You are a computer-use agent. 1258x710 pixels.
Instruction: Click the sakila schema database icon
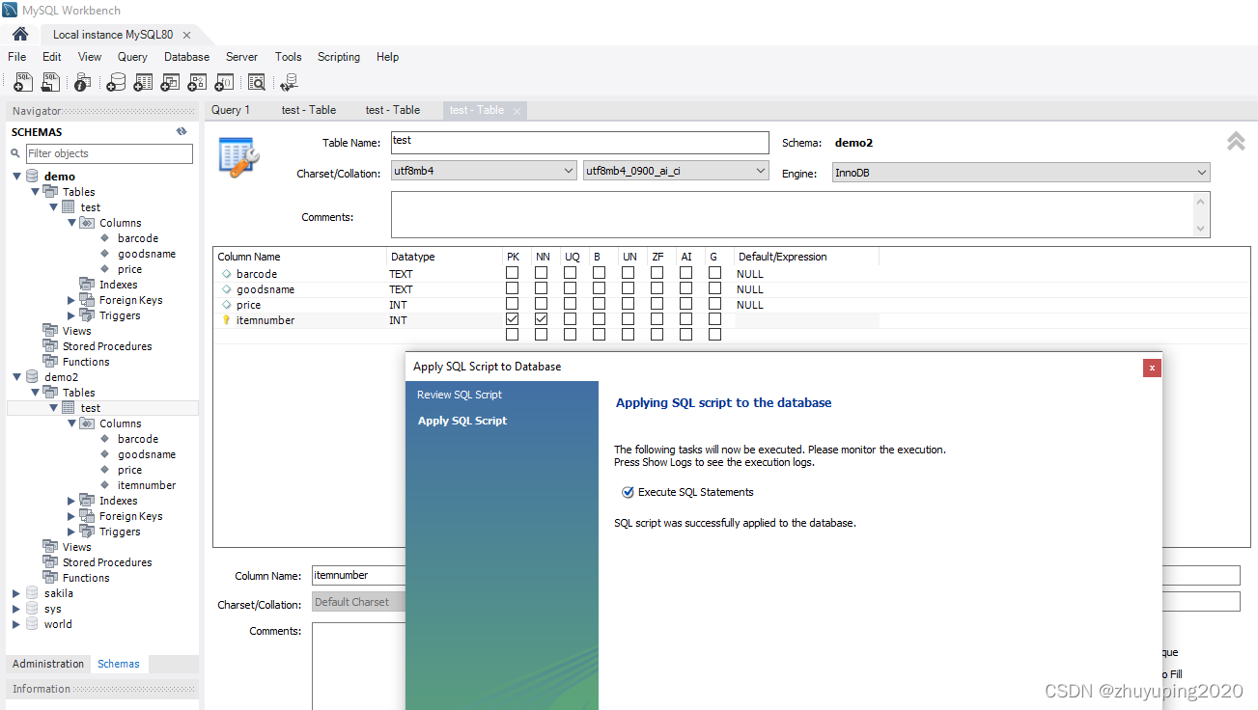point(32,593)
